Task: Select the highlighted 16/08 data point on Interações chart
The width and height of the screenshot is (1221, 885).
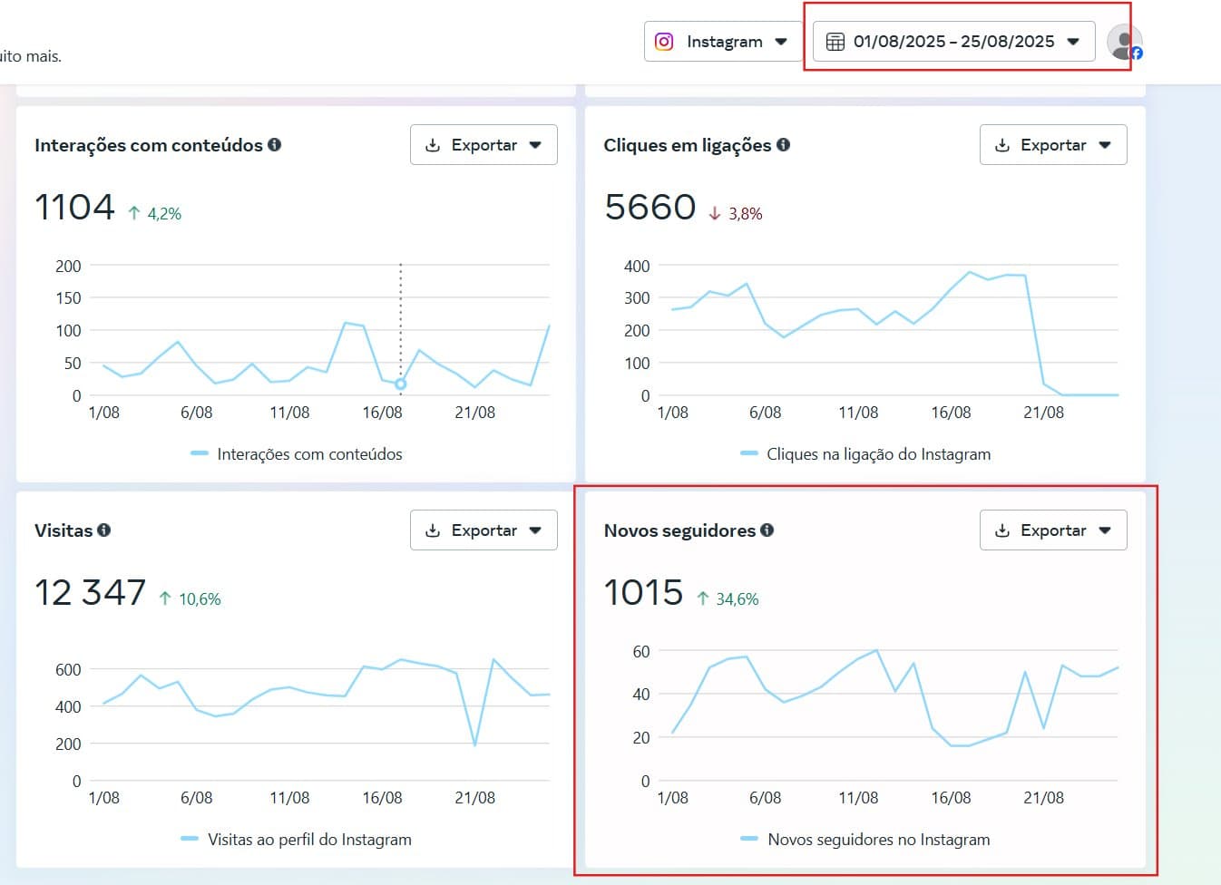Action: click(400, 384)
